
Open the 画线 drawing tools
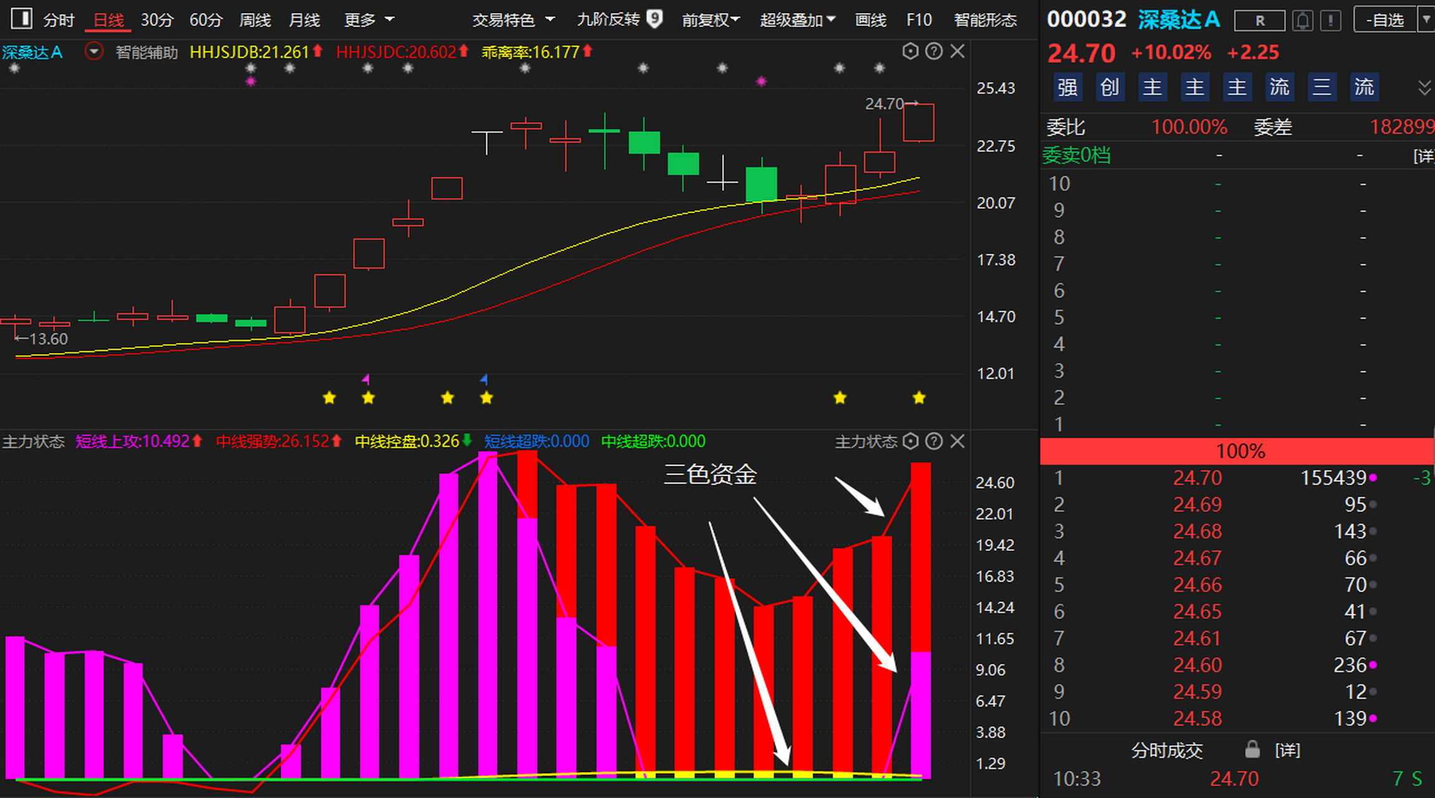[x=871, y=20]
